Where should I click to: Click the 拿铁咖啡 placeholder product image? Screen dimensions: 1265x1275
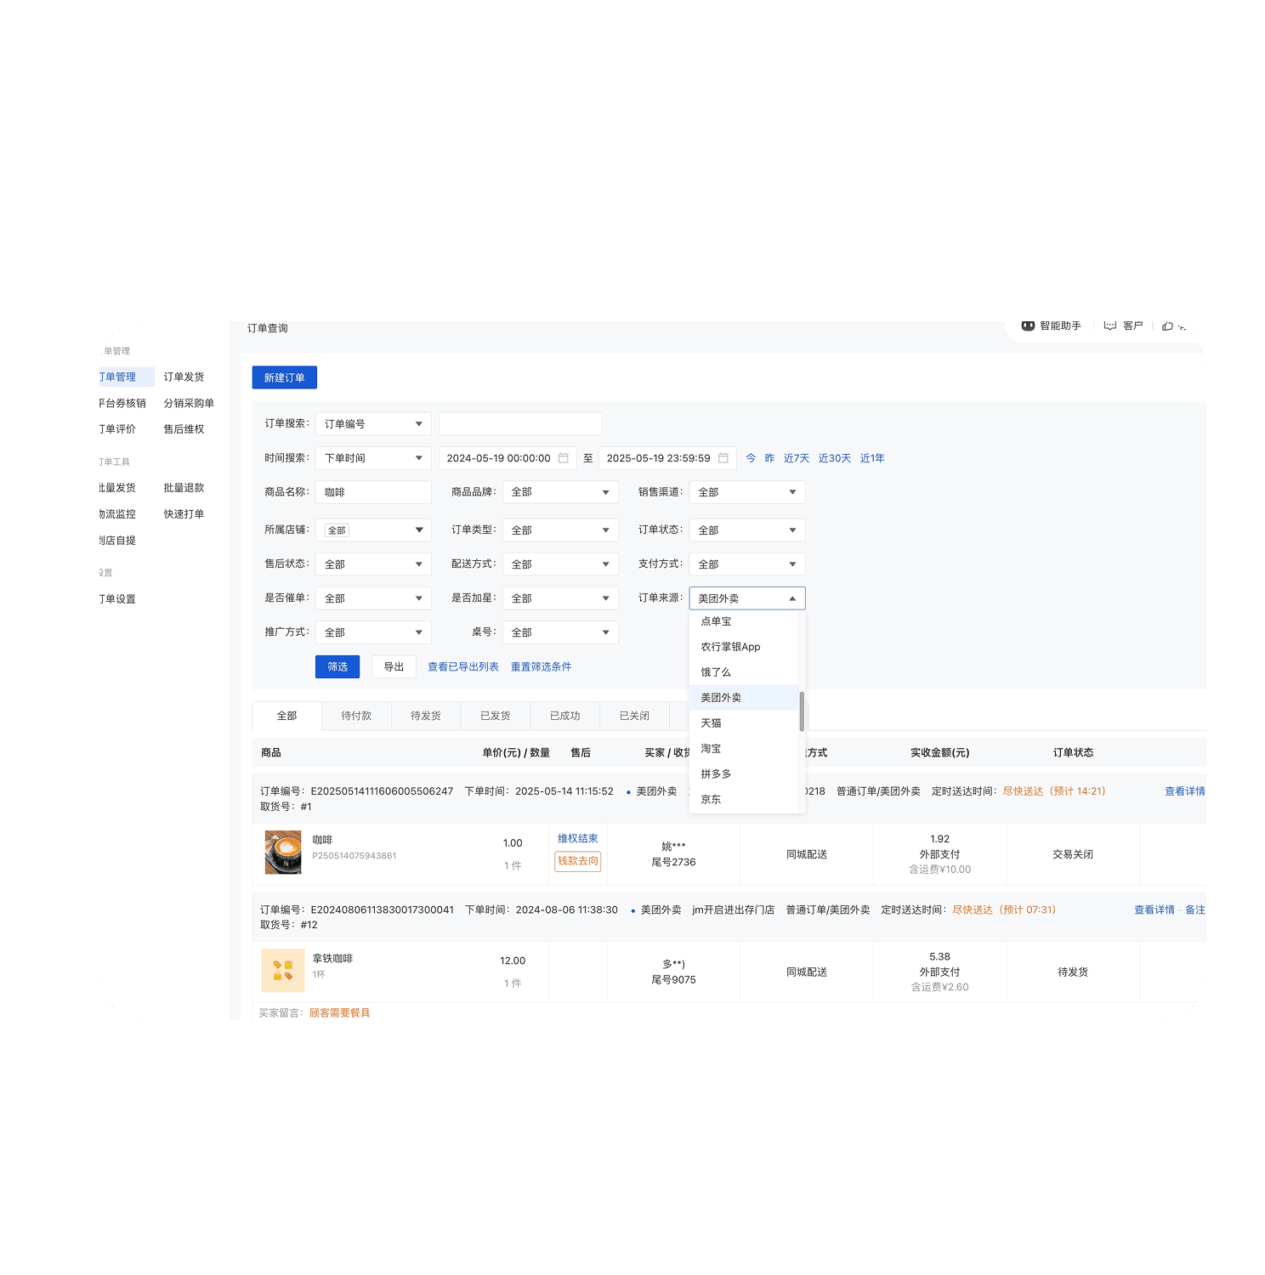[283, 971]
